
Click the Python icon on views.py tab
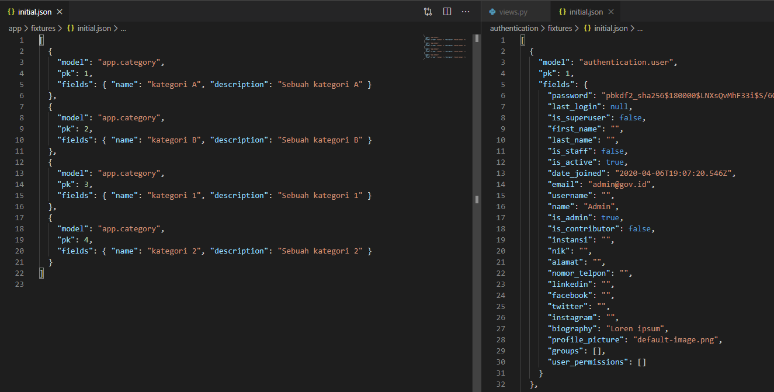point(492,12)
